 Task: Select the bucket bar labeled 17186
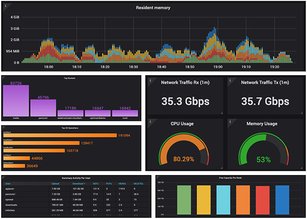[71, 113]
